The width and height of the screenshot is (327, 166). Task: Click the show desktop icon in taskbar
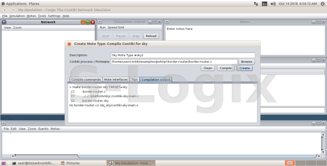click(3, 163)
